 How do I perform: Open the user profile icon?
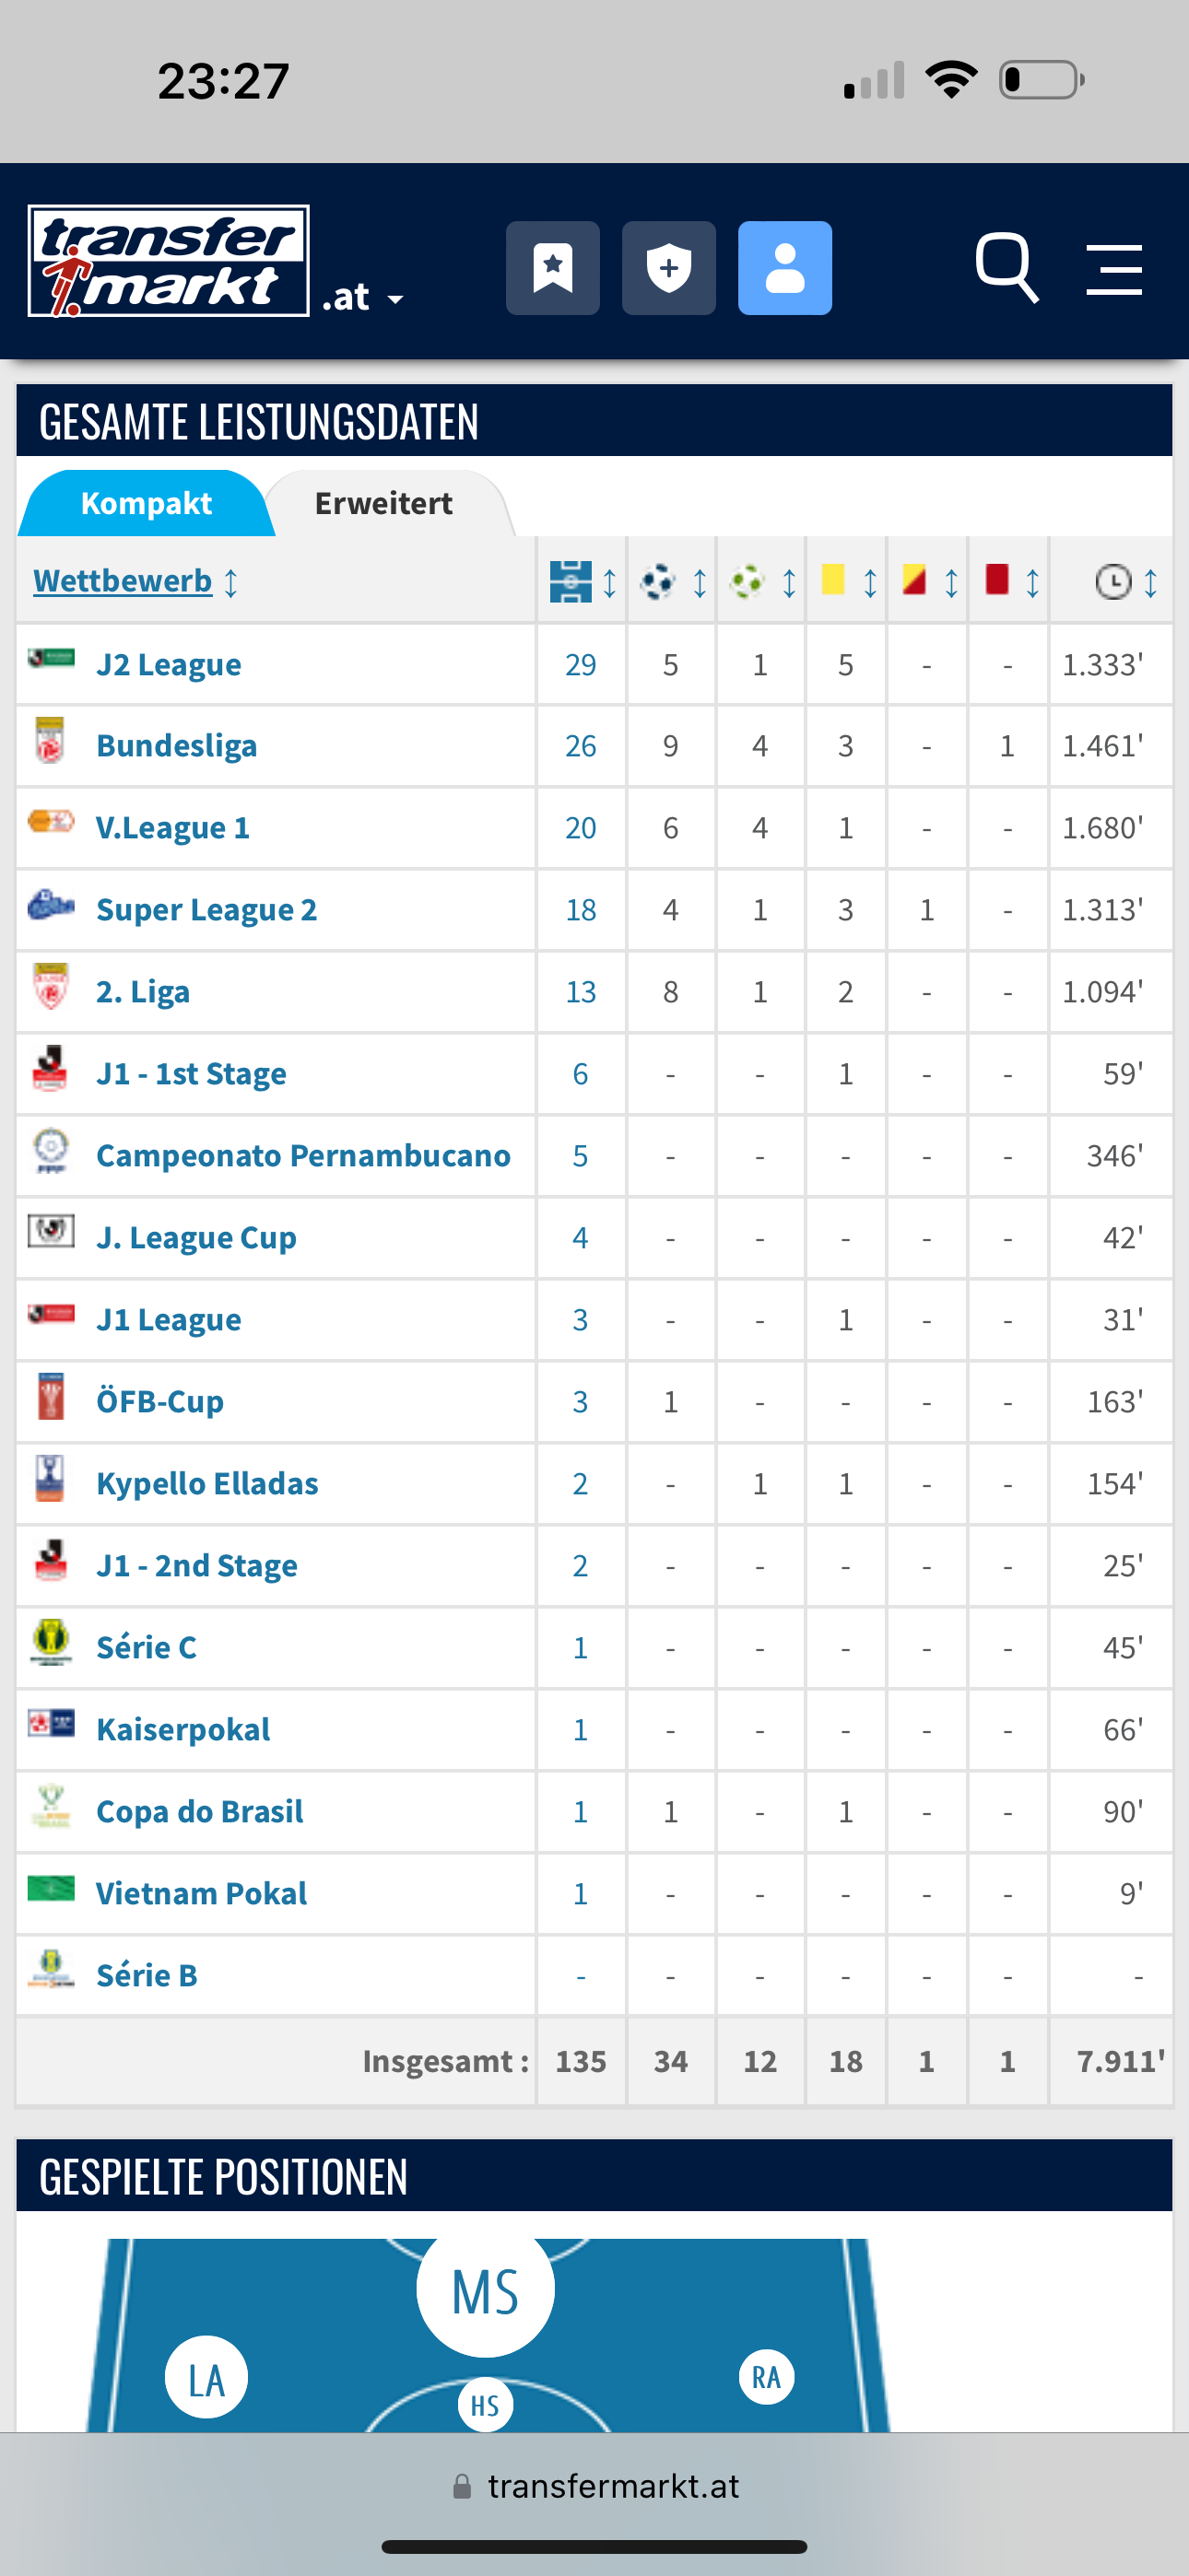tap(784, 268)
